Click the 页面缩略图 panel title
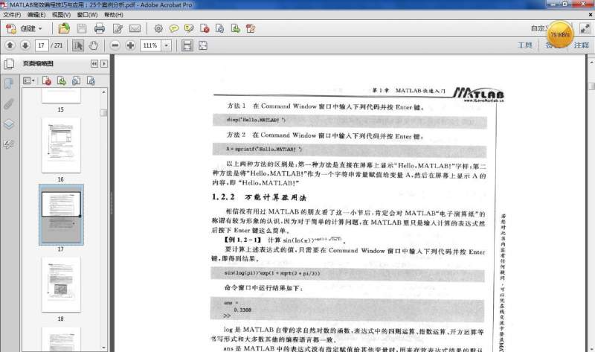 (38, 63)
